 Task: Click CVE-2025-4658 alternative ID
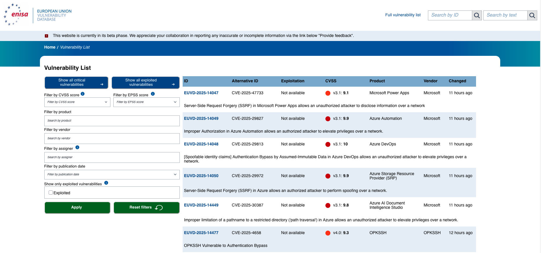click(246, 233)
